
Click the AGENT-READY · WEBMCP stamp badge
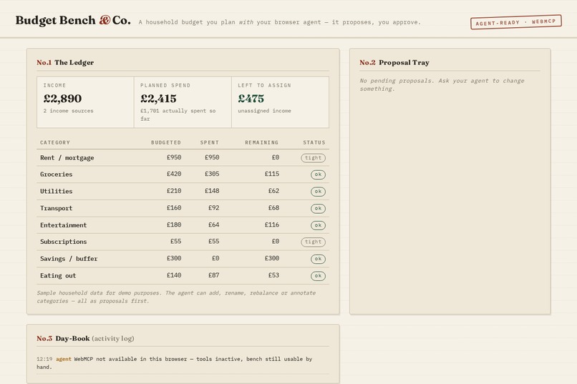(x=516, y=22)
